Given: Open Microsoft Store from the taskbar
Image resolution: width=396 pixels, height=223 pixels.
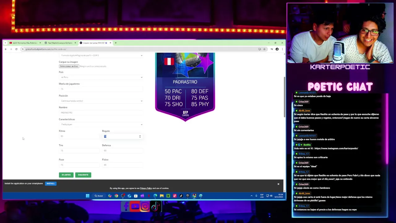Looking at the screenshot, I should coord(136,196).
